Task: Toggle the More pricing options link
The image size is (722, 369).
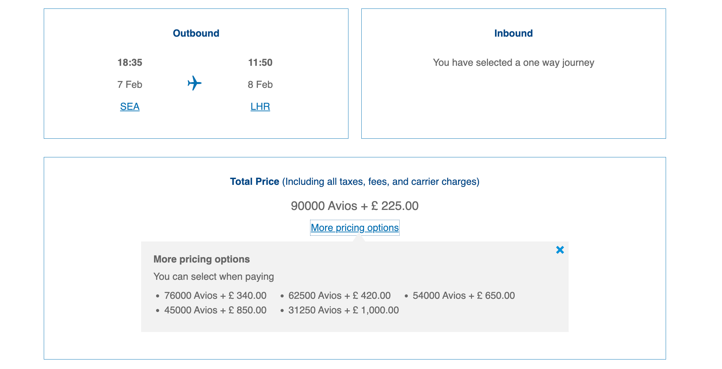Action: pos(355,228)
